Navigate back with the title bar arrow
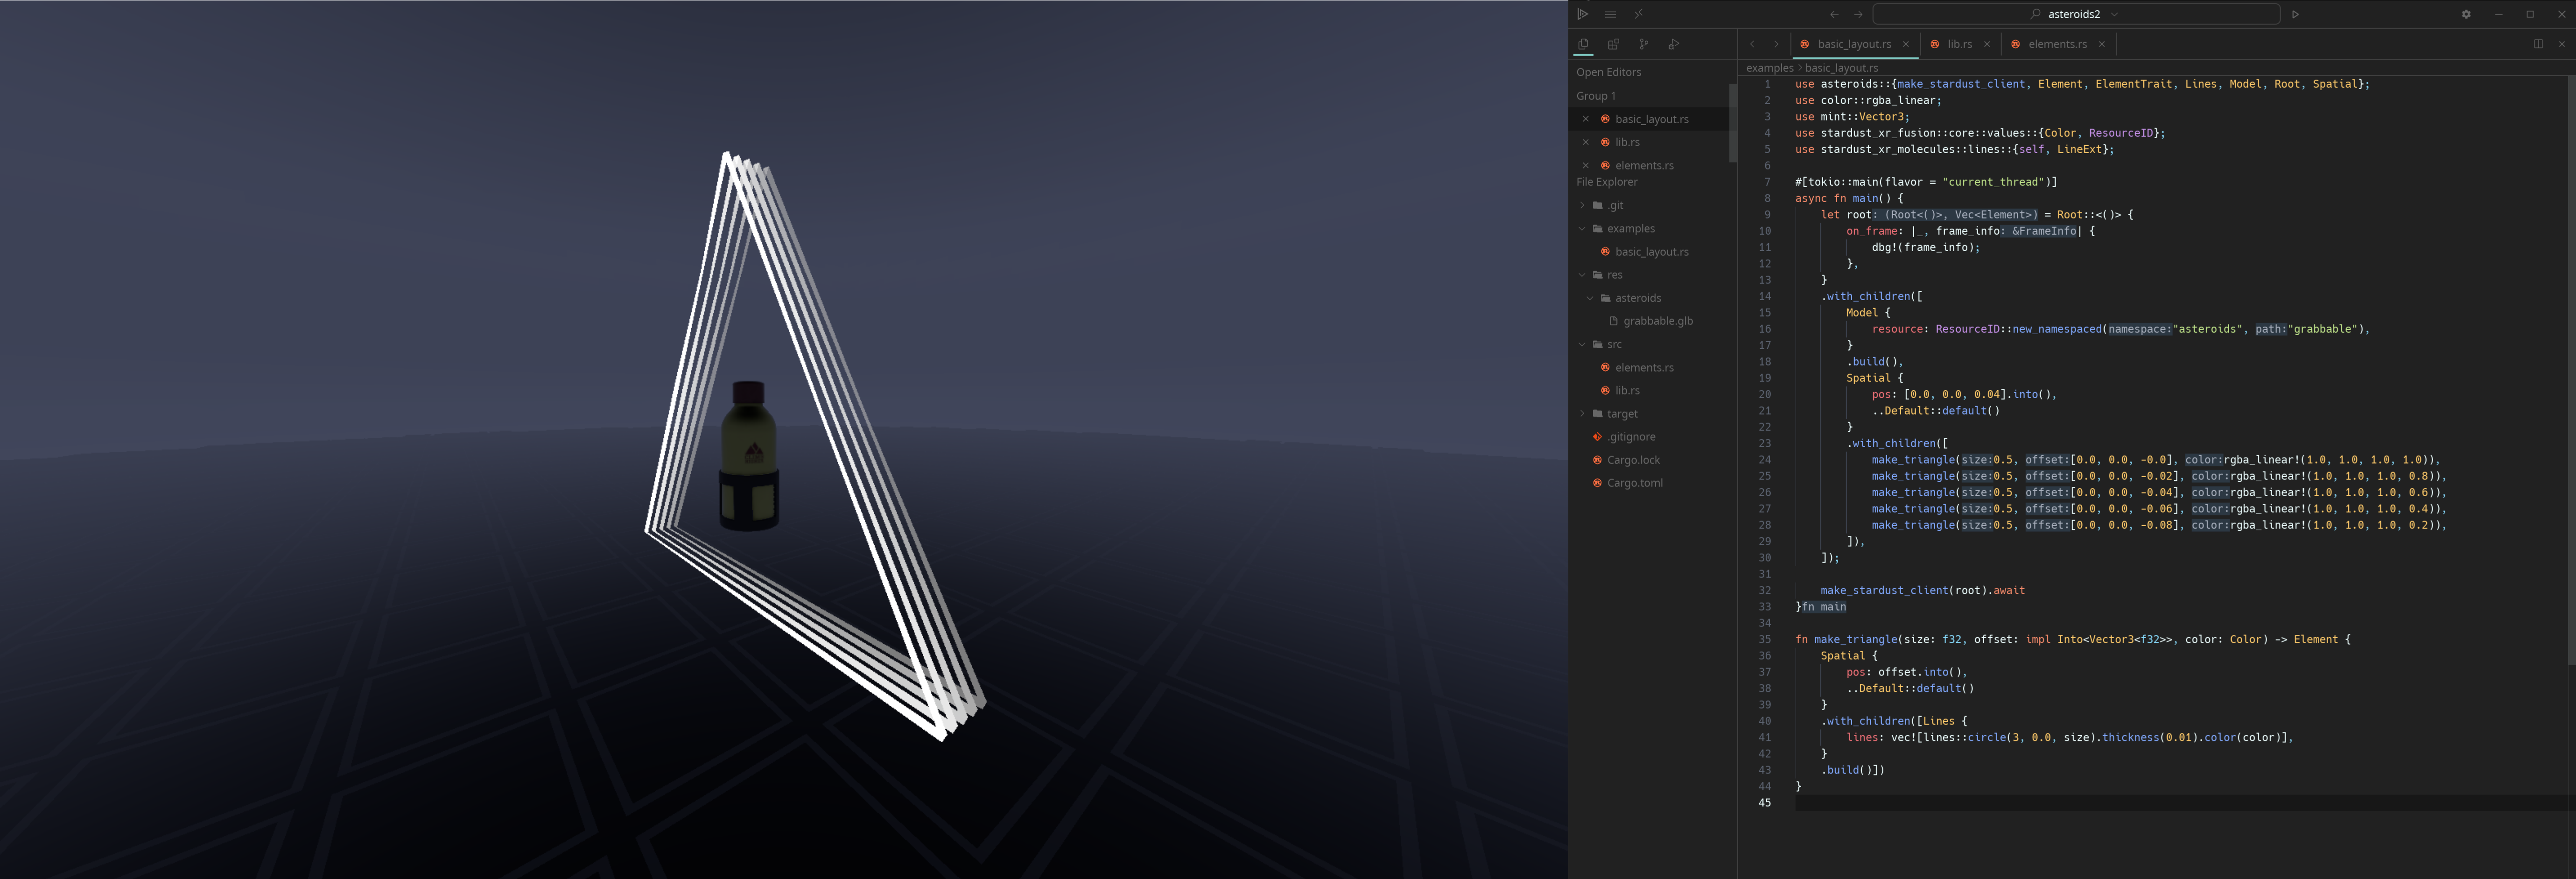The height and width of the screenshot is (879, 2576). [x=1833, y=14]
